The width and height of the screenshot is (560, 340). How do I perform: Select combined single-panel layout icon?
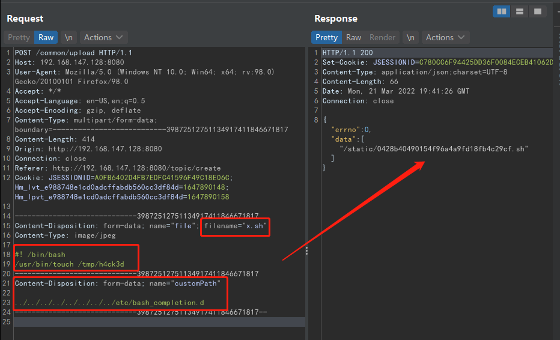coord(538,11)
